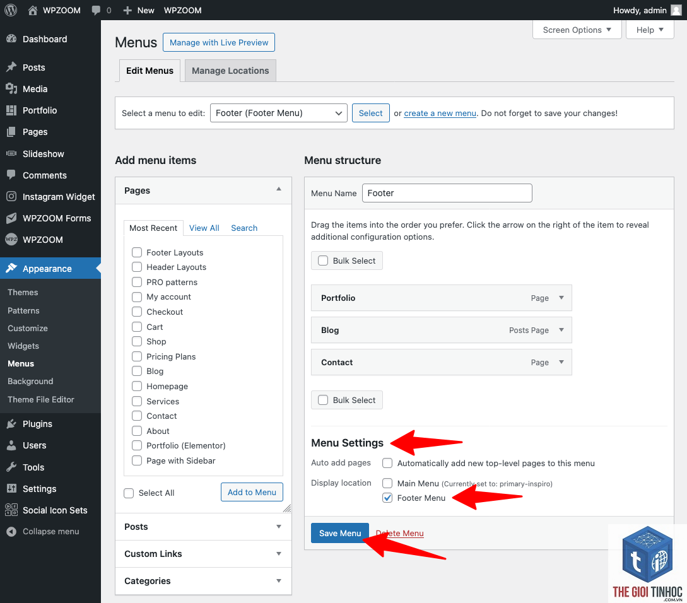Screen dimensions: 687x603
Task: Click the lower Bulk Select checkbox
Action: point(323,400)
